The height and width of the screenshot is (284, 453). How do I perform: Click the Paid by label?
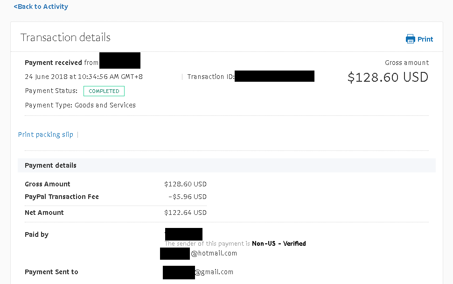coord(37,234)
